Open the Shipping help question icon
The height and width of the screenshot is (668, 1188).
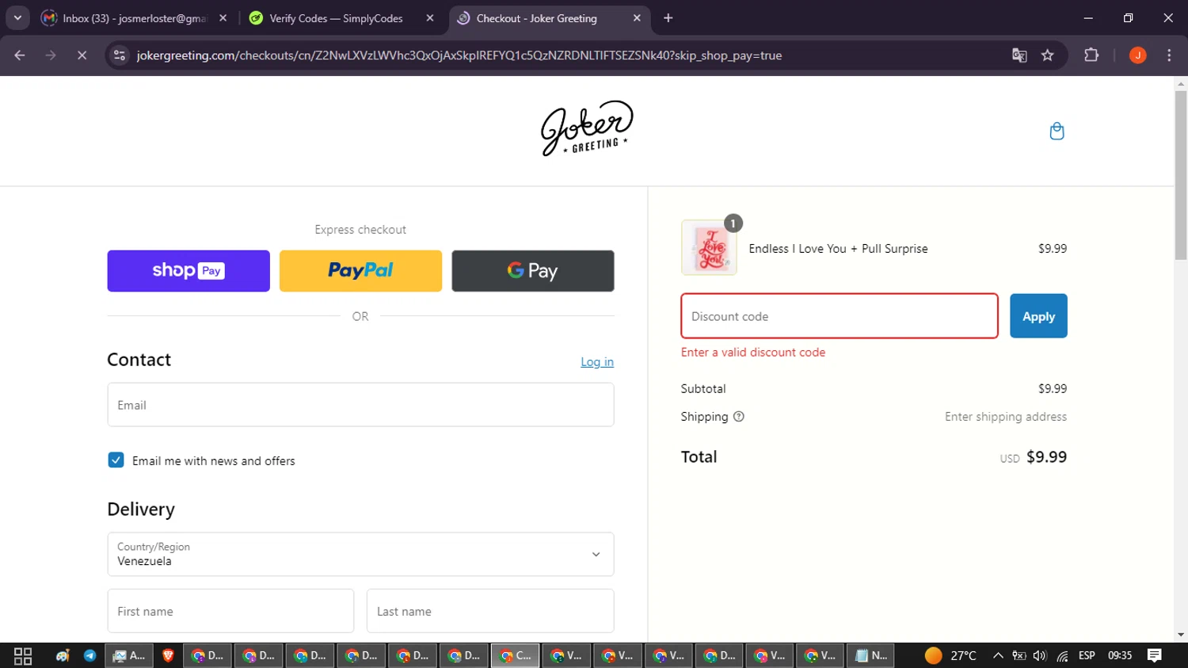tap(739, 417)
